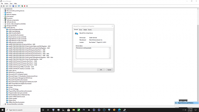Close the Marvell 91xx Properties dialog
The width and height of the screenshot is (199, 112).
[x=112, y=26]
